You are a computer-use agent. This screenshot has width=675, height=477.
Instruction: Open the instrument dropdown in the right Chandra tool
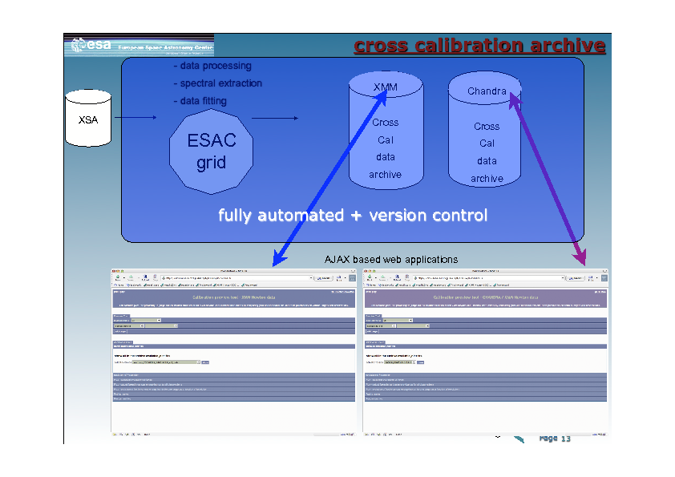point(398,321)
